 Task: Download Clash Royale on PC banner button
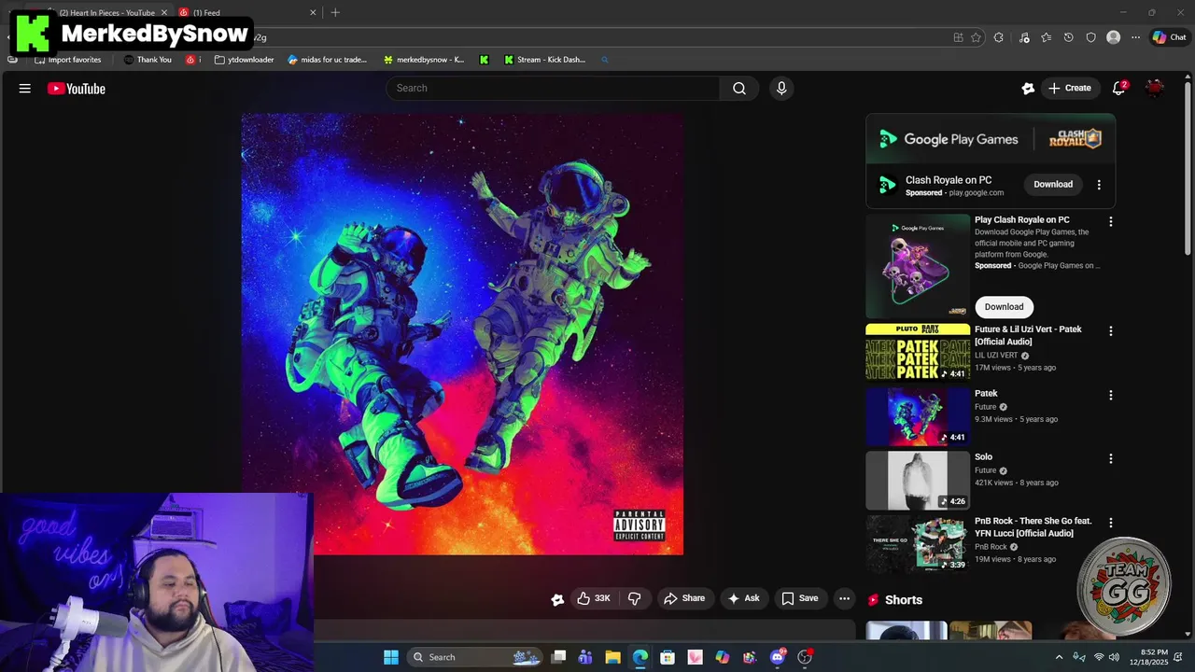click(x=1053, y=185)
